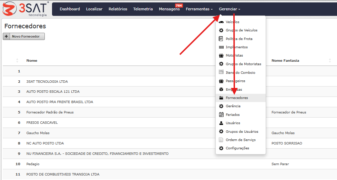Image resolution: width=337 pixels, height=180 pixels.
Task: Sort using Nome Fantasia column arrows
Action: [x=330, y=61]
